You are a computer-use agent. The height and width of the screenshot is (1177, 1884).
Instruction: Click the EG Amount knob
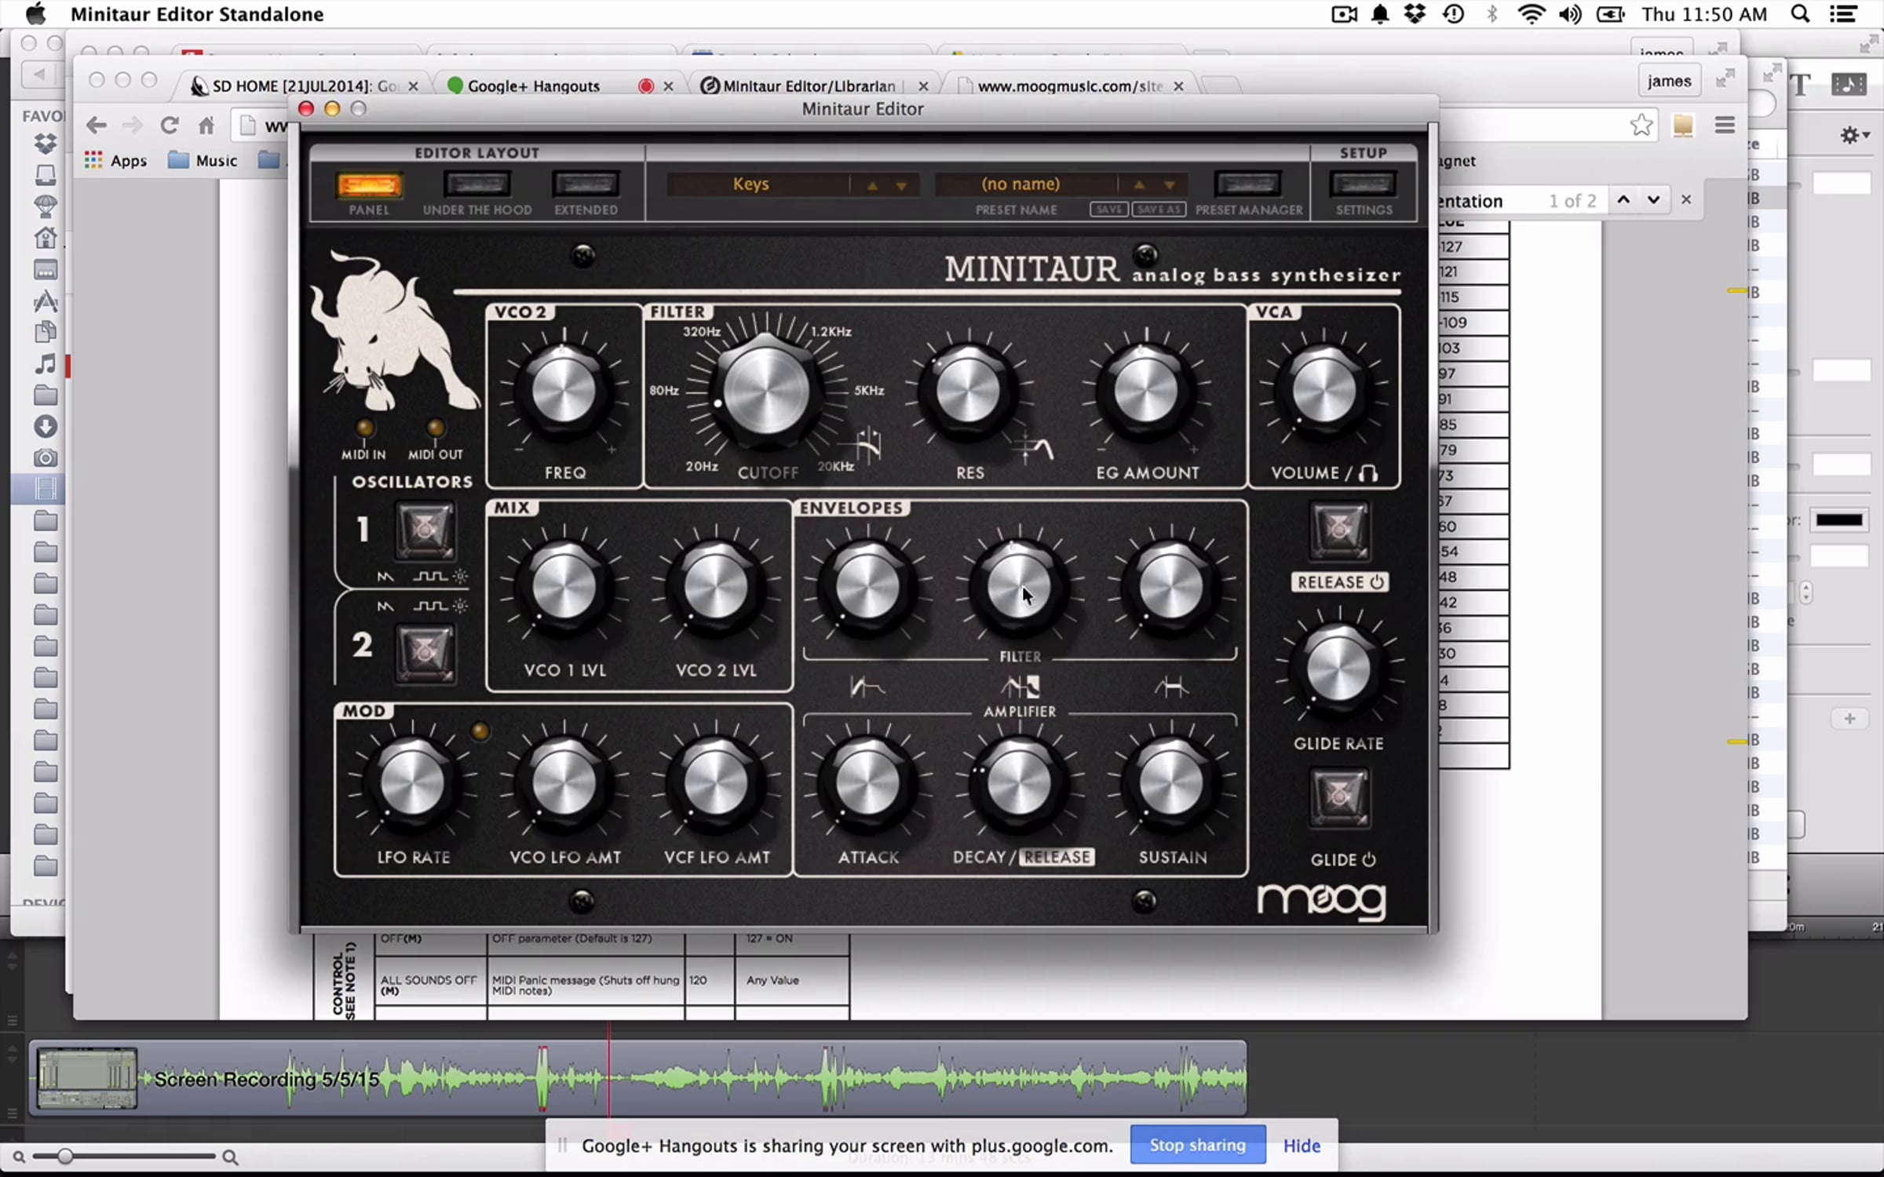pyautogui.click(x=1145, y=390)
